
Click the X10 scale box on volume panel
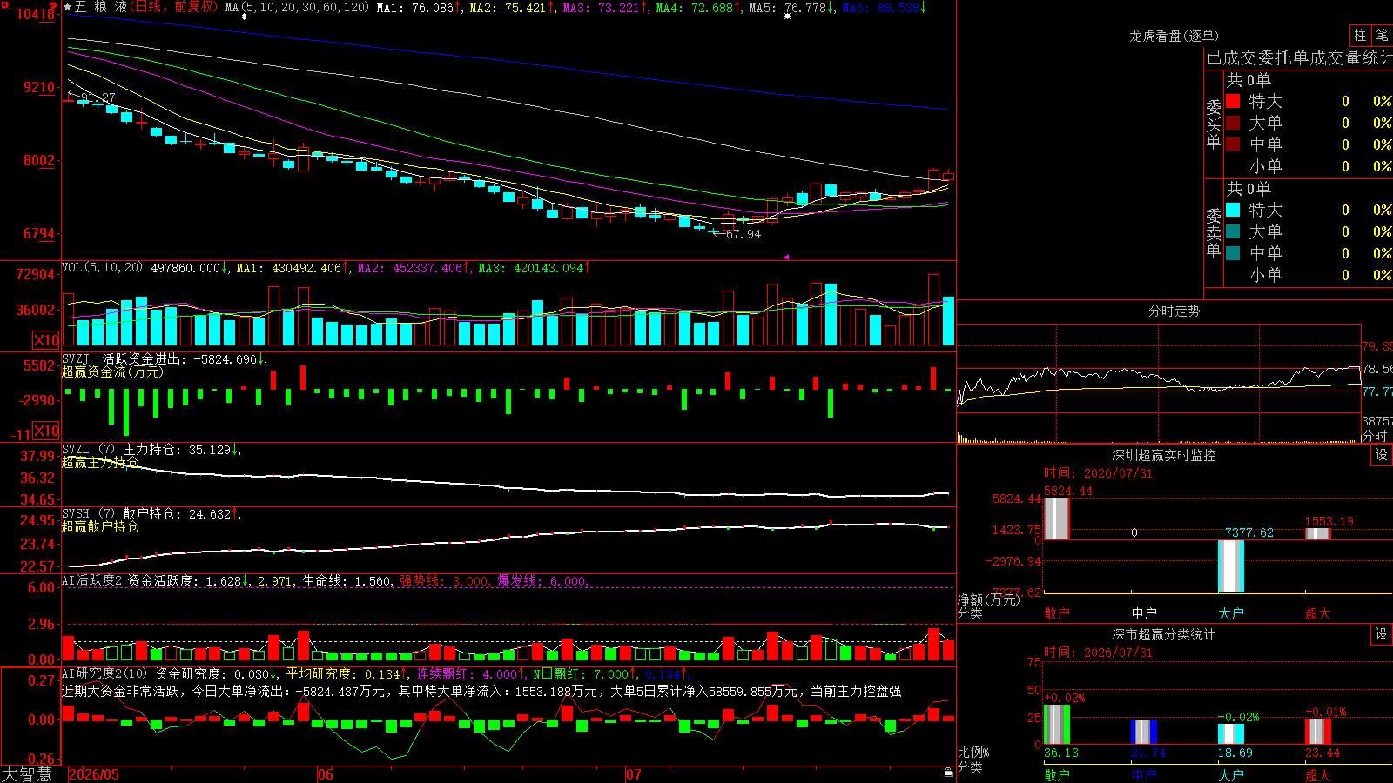pos(46,340)
